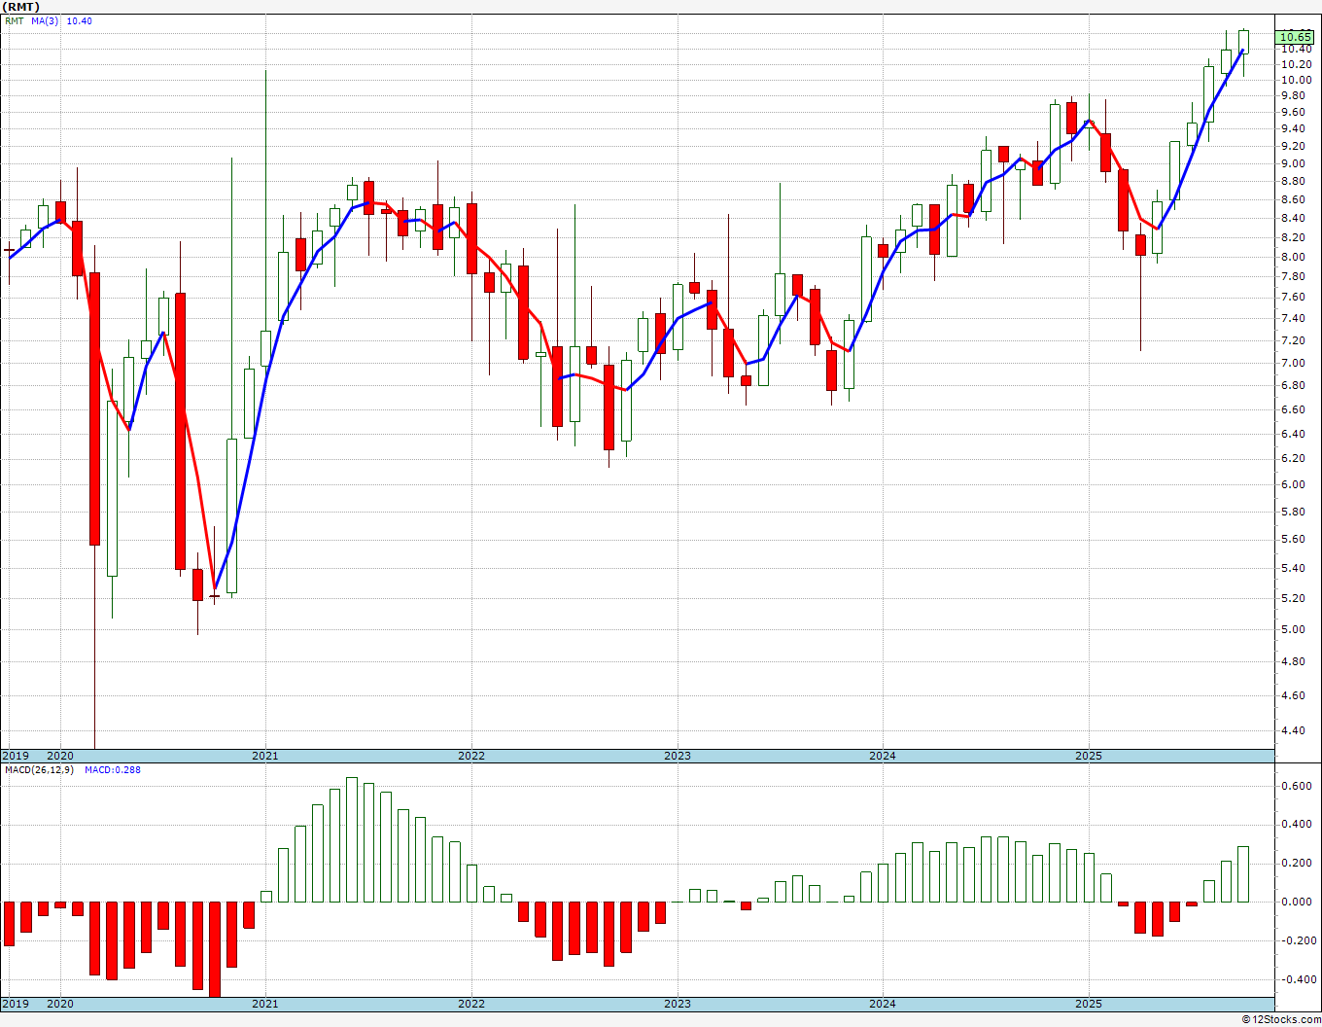Select "2022" on the price chart time axis
This screenshot has width=1322, height=1027.
pos(471,756)
